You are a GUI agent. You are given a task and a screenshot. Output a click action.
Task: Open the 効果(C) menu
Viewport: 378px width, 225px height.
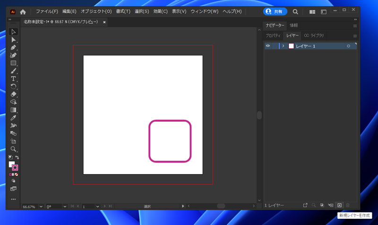pyautogui.click(x=161, y=11)
